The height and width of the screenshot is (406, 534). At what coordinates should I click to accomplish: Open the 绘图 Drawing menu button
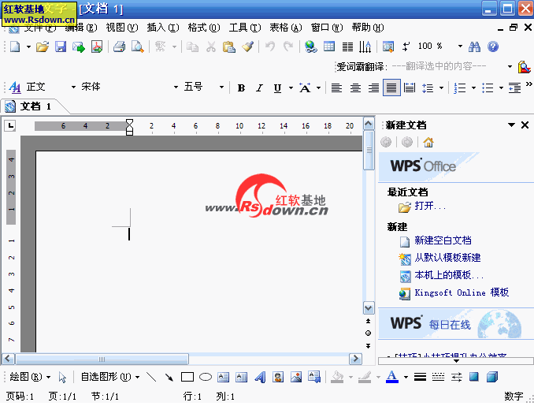pos(30,377)
